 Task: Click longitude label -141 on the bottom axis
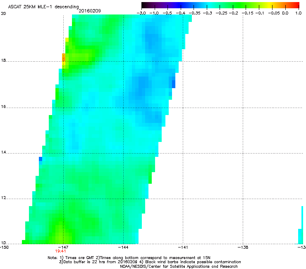183,247
